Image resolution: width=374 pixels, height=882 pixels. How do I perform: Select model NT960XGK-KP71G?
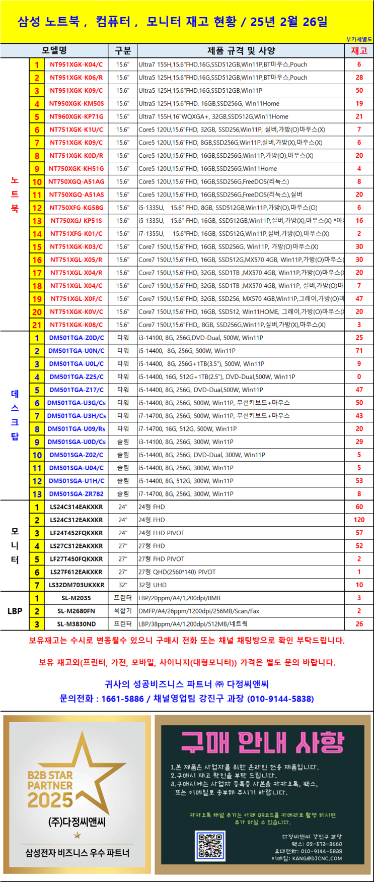[76, 116]
